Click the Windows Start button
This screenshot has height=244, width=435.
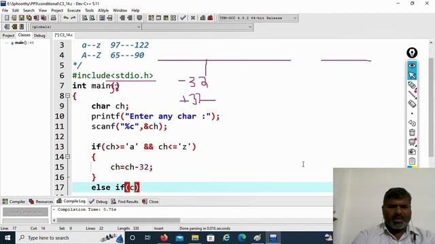7,238
